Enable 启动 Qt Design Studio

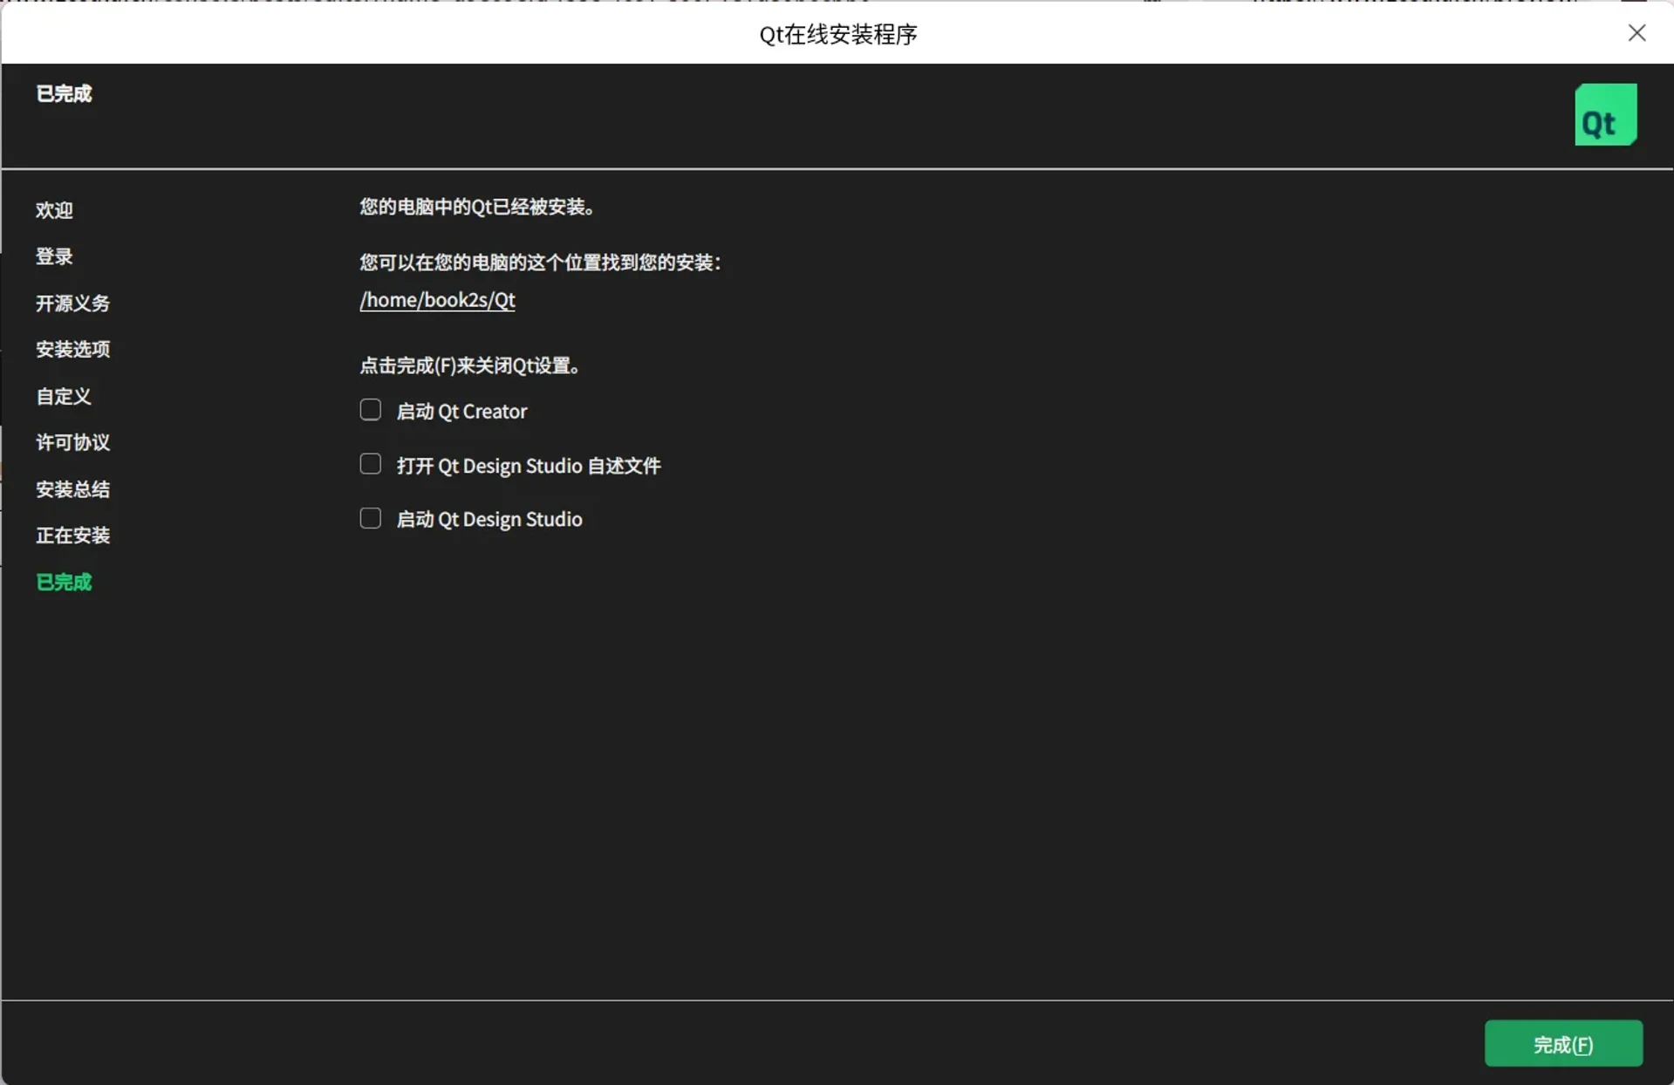(370, 517)
